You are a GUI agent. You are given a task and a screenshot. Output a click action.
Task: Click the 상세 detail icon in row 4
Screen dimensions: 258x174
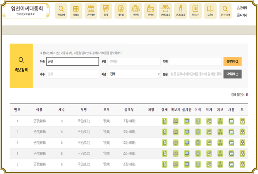tap(164, 154)
